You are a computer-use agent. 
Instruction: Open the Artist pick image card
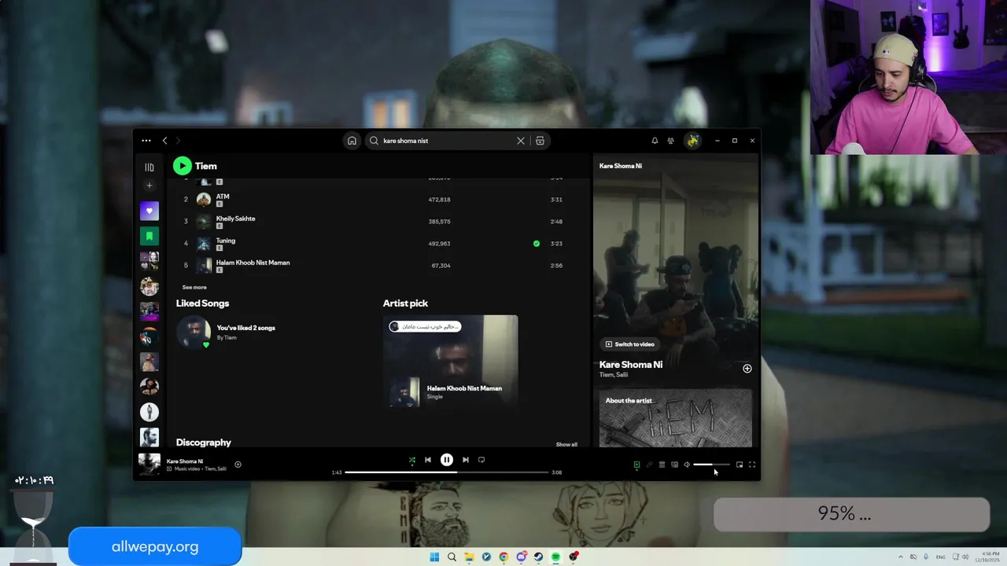click(x=450, y=362)
